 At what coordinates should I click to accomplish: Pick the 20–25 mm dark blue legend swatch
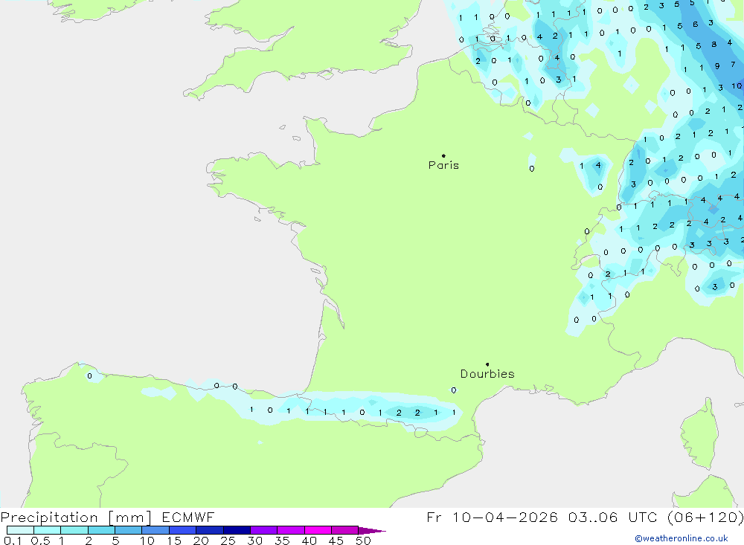pyautogui.click(x=209, y=530)
